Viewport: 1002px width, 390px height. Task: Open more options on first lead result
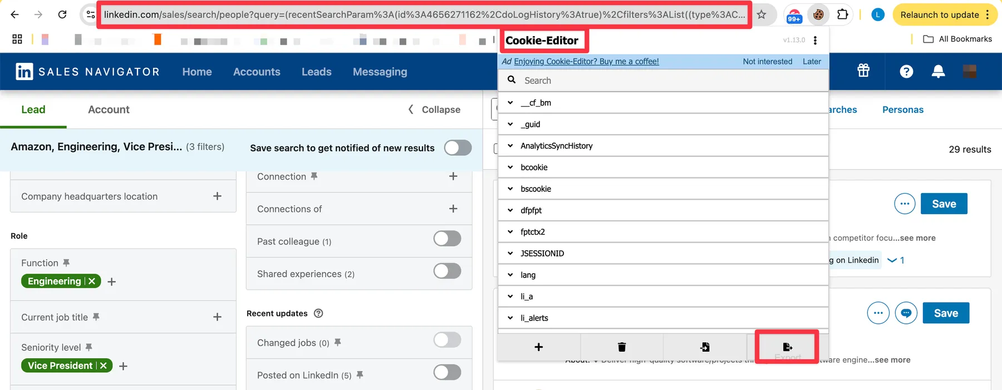905,204
